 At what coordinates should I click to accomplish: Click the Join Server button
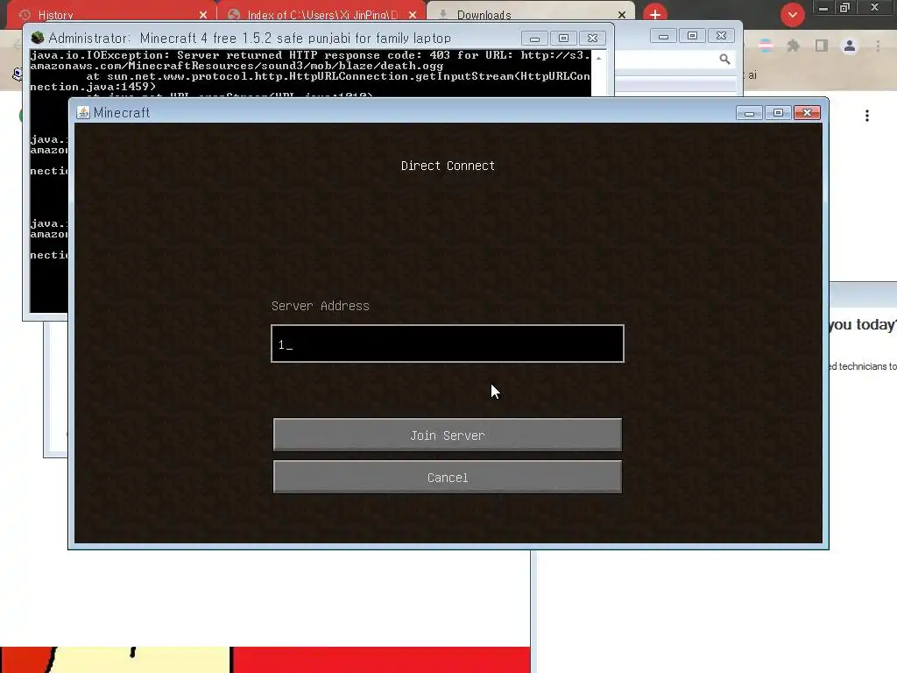tap(448, 435)
